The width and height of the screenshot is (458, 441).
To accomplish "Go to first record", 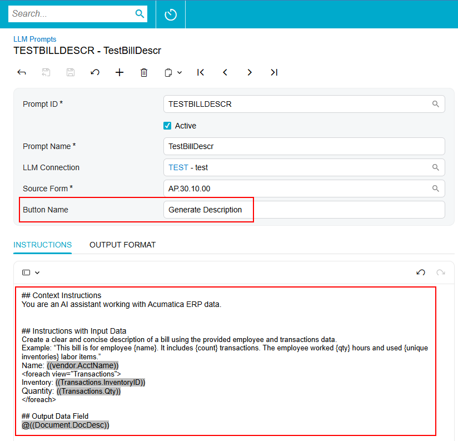I will [201, 72].
